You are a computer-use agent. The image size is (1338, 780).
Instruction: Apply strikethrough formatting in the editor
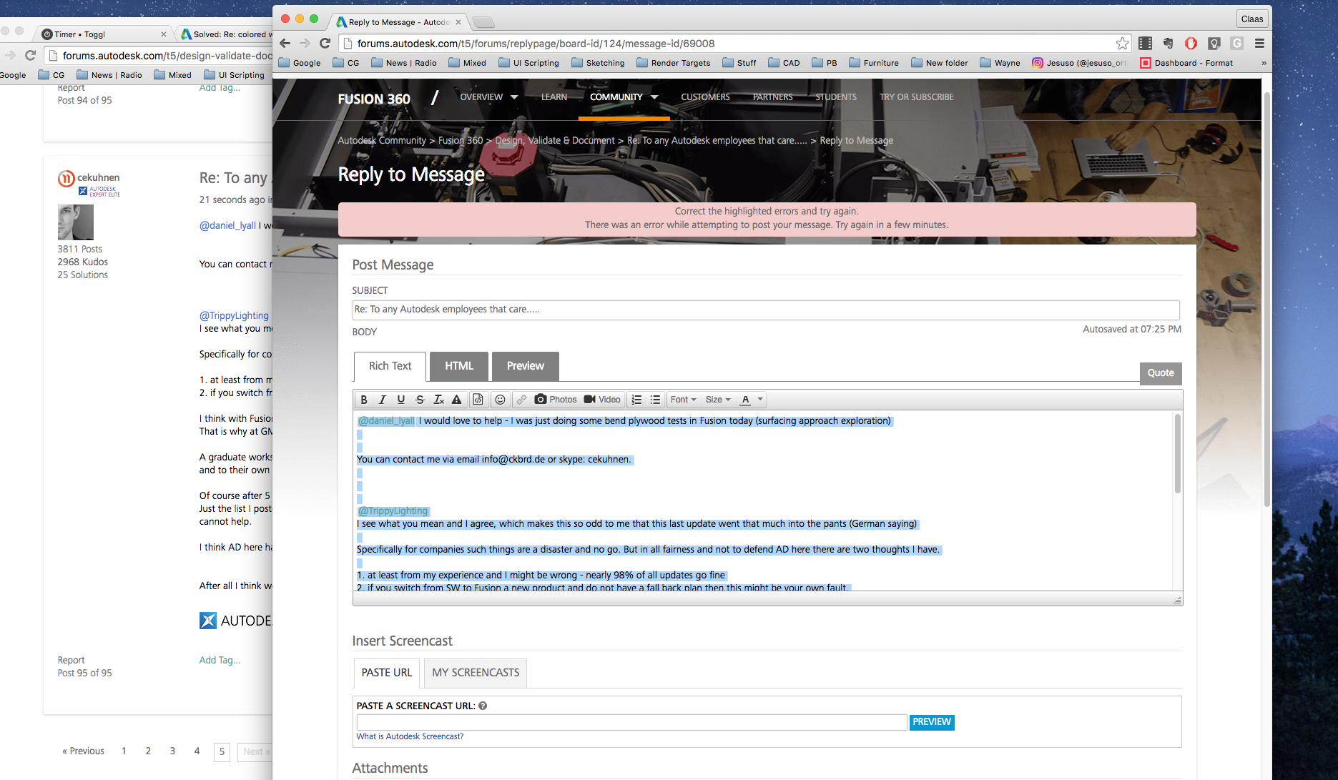(x=420, y=400)
